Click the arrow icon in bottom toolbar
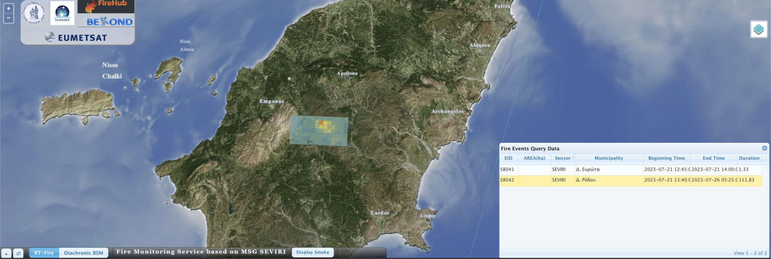Image resolution: width=771 pixels, height=259 pixels. click(x=6, y=253)
